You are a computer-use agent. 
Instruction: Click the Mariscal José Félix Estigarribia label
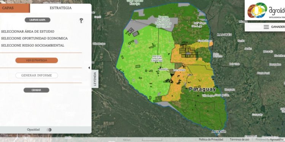157,58
